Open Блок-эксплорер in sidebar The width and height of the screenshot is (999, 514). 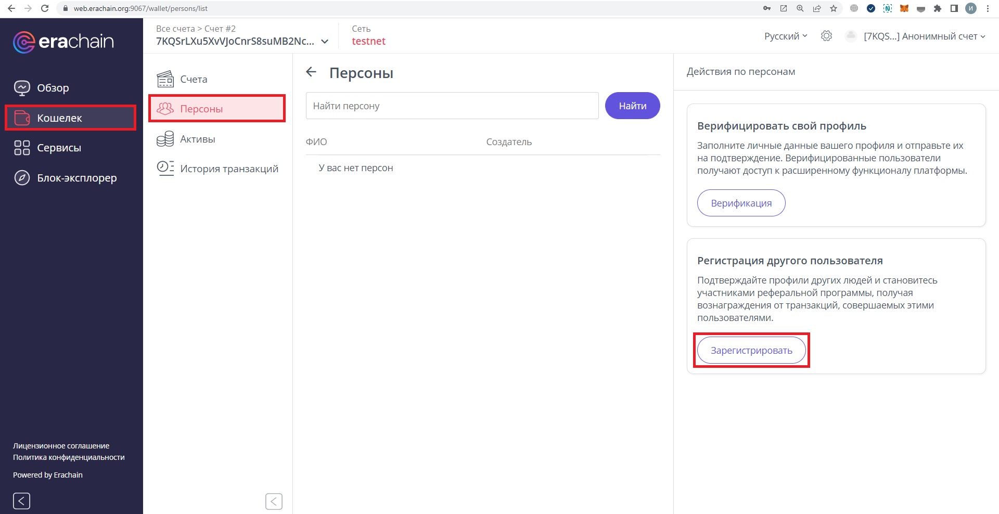pos(76,178)
